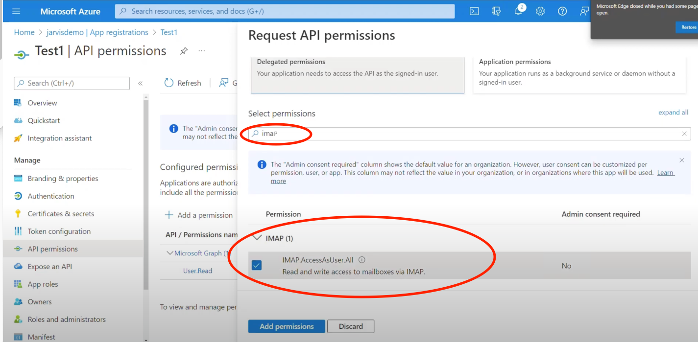Click the Microsoft Azure logo text
Image resolution: width=698 pixels, height=342 pixels.
(x=71, y=11)
